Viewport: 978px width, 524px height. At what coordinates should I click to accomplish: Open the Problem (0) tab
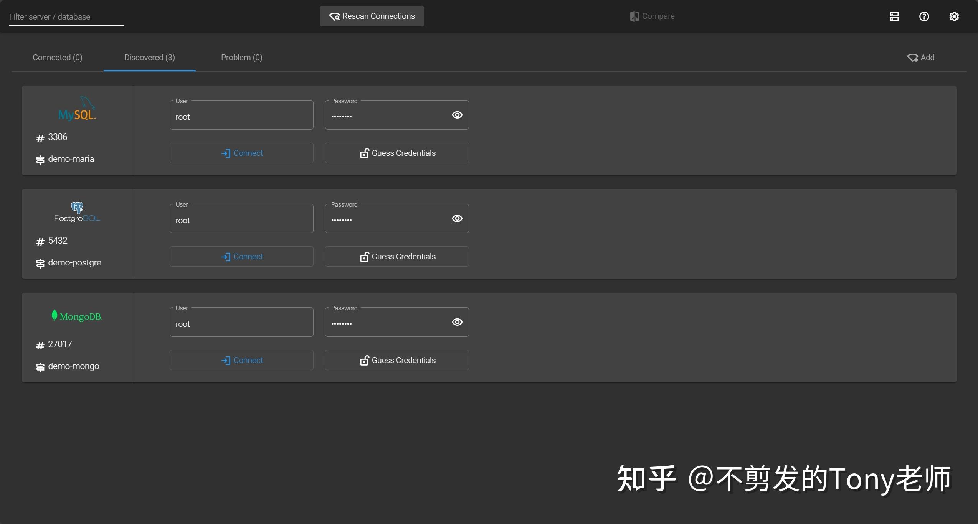click(241, 58)
